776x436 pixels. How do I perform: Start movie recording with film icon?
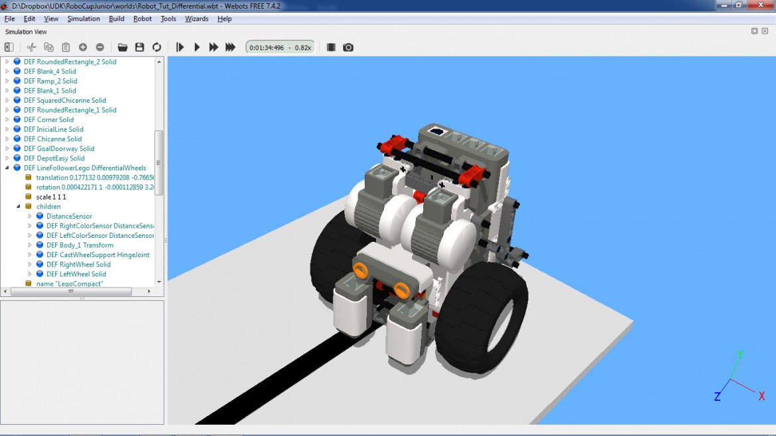[x=331, y=48]
